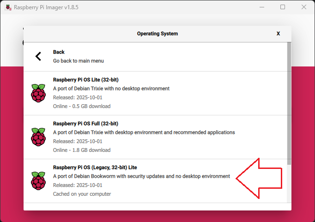Click the back chevron arrow icon
This screenshot has width=315, height=222.
point(38,56)
